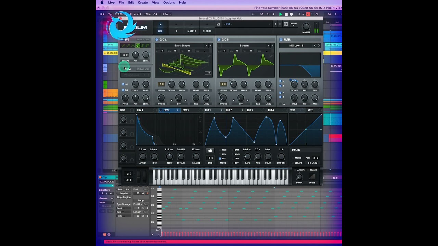Screen dimensions: 438x246
Task: Click Ableton Live play button
Action: [281, 14]
